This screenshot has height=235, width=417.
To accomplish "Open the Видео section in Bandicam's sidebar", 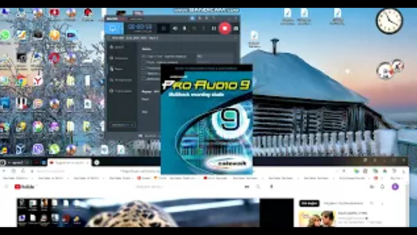I will click(x=116, y=69).
